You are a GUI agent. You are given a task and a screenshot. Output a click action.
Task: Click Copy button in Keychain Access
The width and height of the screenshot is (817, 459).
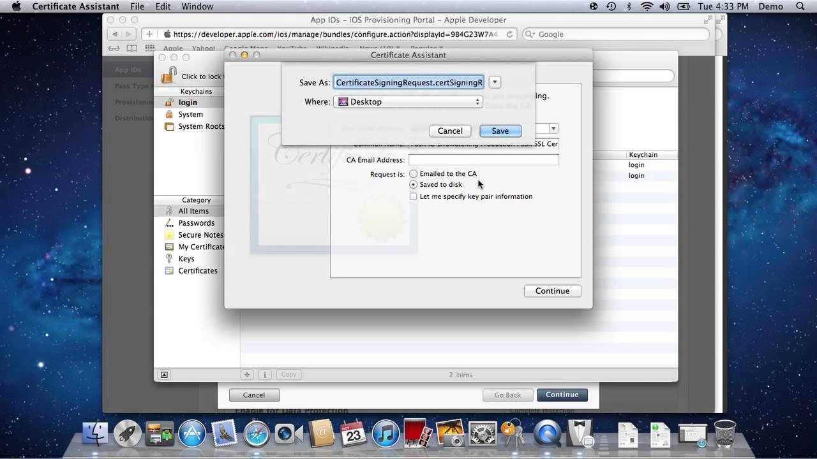point(289,375)
